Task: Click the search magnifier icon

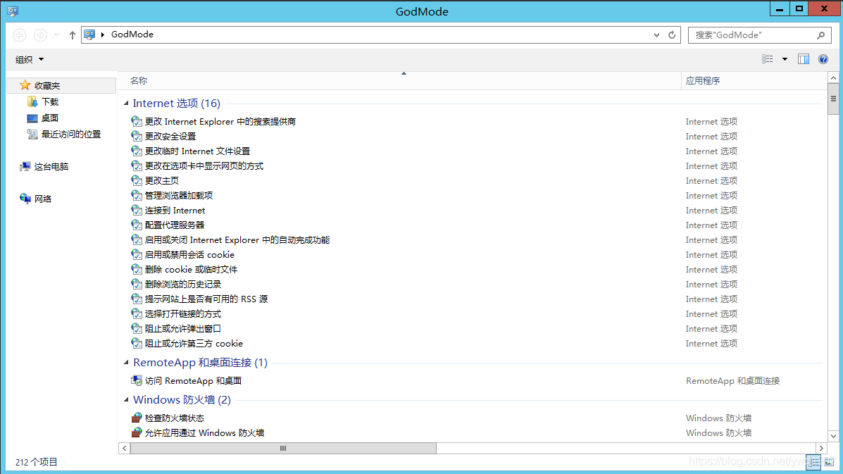Action: 821,35
